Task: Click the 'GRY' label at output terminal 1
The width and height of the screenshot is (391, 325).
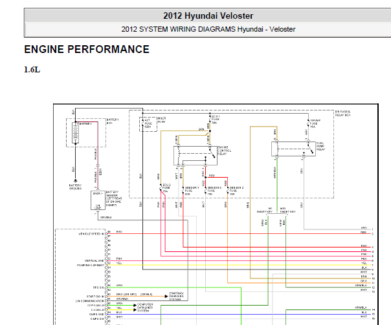Action: pyautogui.click(x=364, y=228)
